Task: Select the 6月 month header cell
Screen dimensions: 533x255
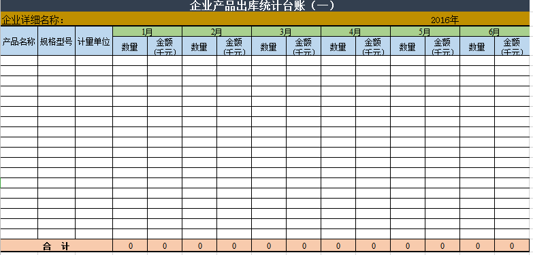Action: (x=495, y=31)
